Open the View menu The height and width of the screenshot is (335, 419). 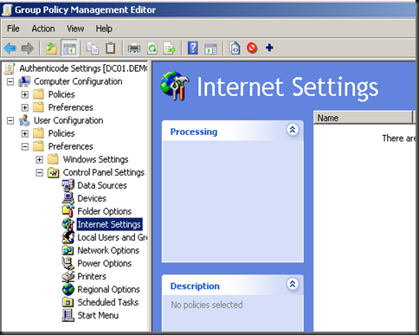pyautogui.click(x=75, y=29)
